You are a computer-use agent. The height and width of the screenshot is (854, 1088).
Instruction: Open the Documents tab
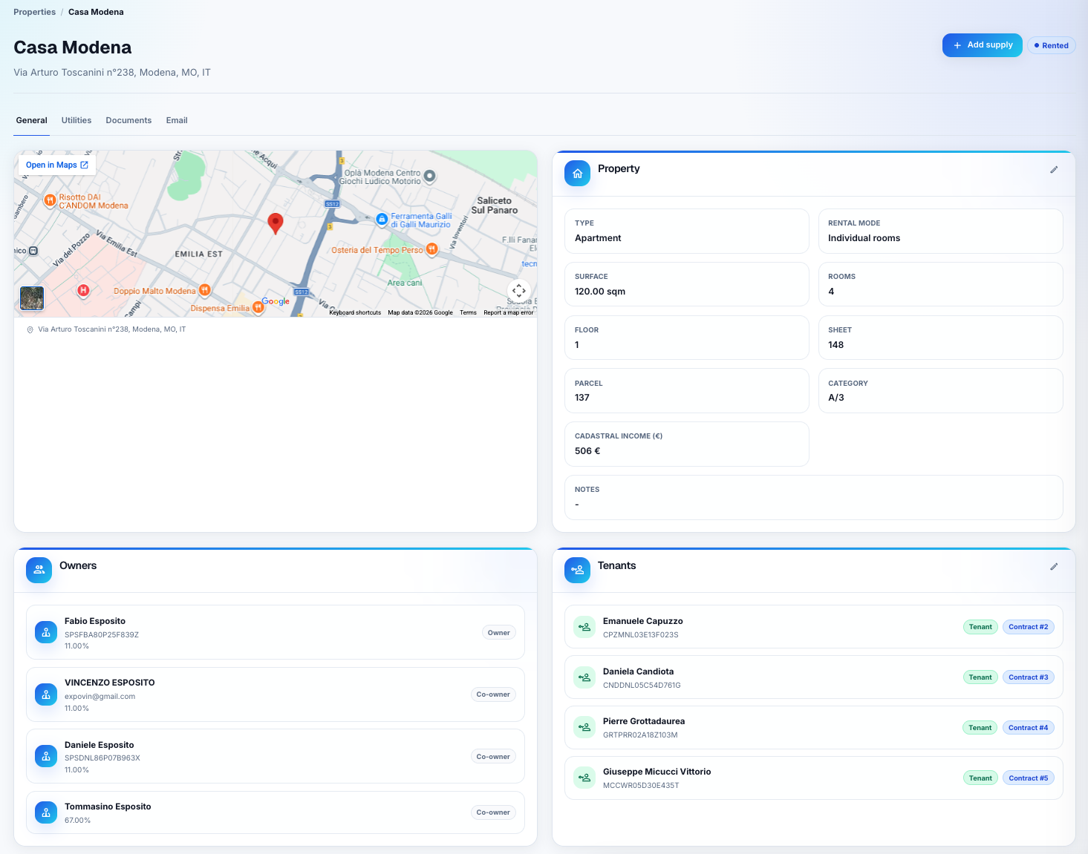128,120
